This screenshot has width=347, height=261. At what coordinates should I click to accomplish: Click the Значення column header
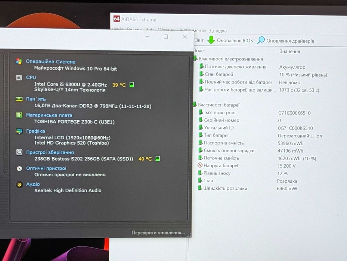click(290, 51)
